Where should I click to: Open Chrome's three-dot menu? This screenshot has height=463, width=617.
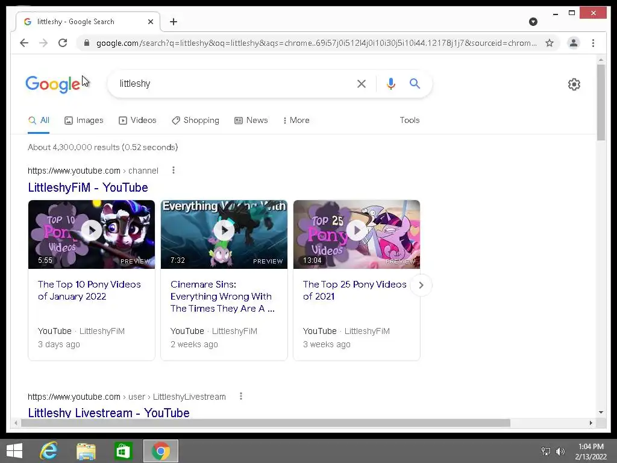click(593, 43)
